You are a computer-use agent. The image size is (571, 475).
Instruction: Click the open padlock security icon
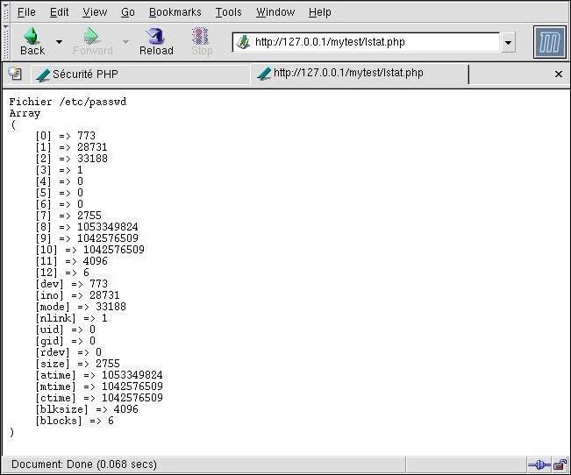(560, 464)
